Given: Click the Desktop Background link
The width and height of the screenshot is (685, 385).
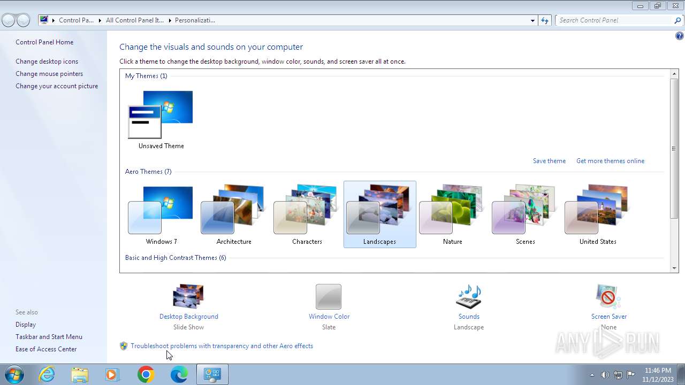Looking at the screenshot, I should click(189, 317).
